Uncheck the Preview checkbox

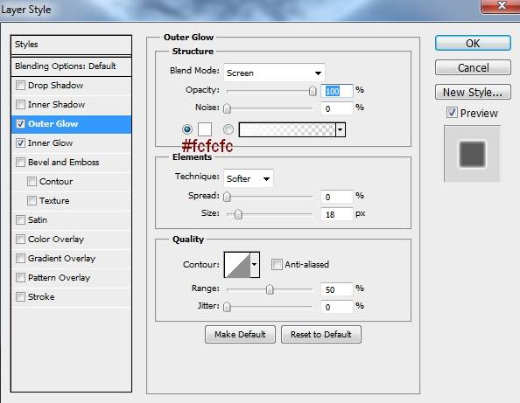coord(452,113)
